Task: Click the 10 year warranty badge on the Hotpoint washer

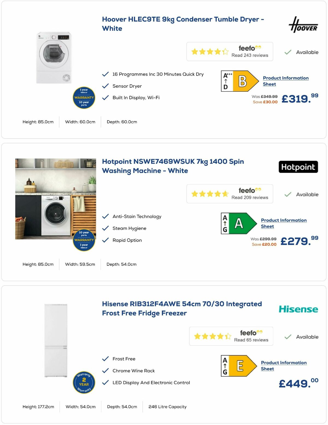Action: (x=84, y=240)
